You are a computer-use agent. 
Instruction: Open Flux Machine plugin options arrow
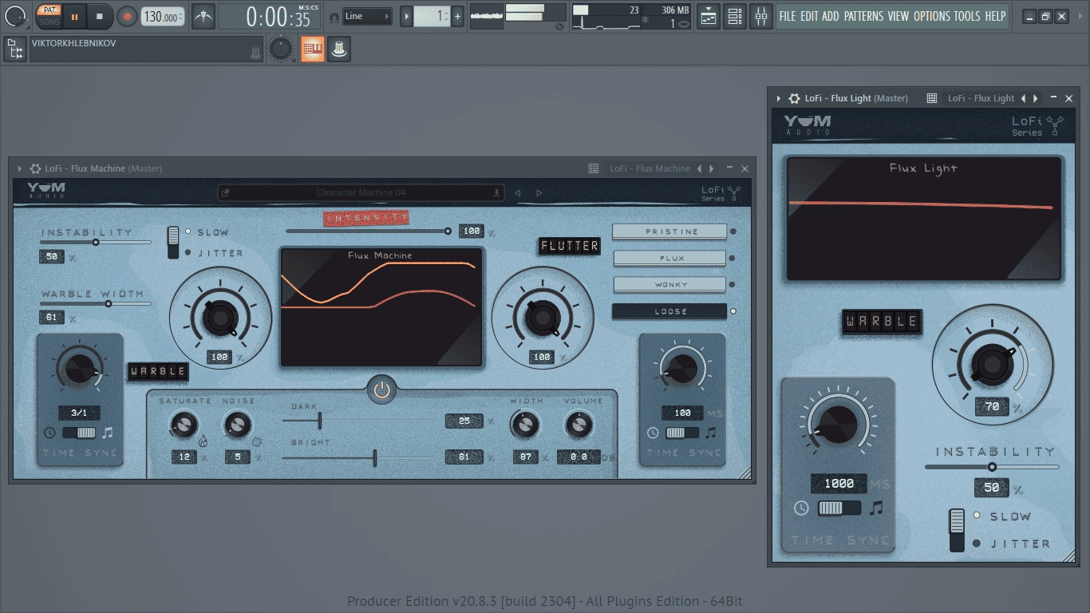click(20, 168)
